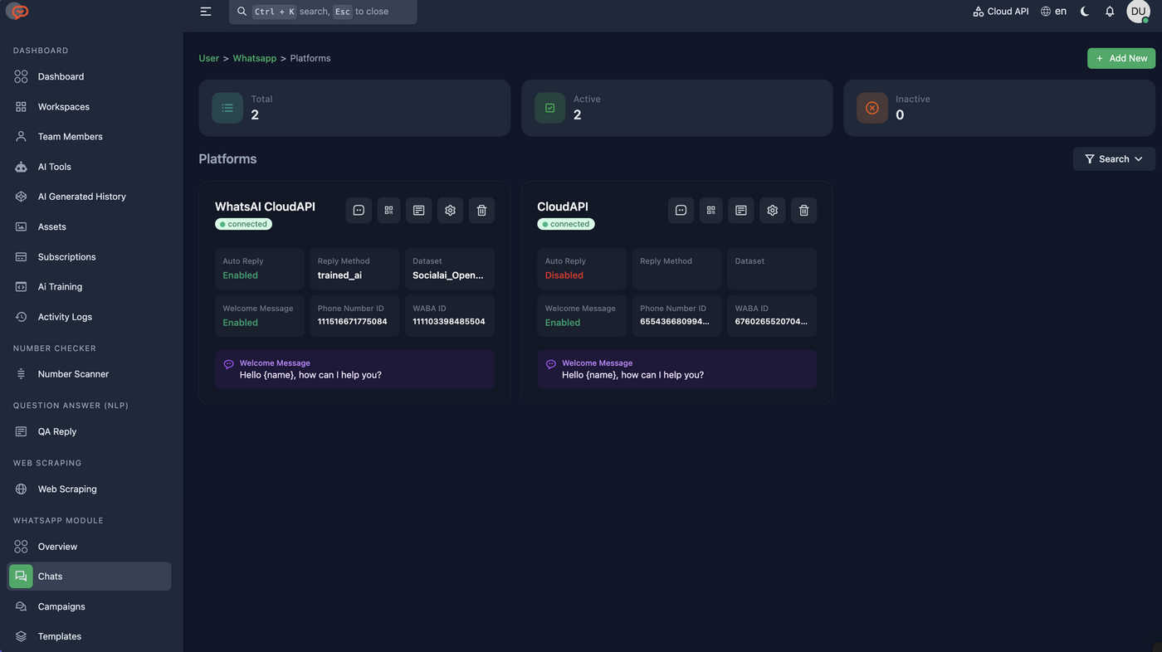1162x652 pixels.
Task: Focus the Ctrl + K search field
Action: pos(323,12)
